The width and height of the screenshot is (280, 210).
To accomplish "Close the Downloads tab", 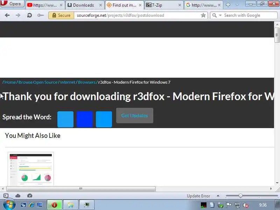I will pos(100,5).
